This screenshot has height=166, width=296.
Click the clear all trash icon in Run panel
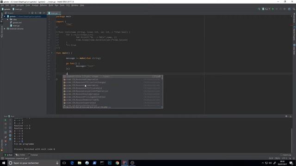pyautogui.click(x=10, y=139)
